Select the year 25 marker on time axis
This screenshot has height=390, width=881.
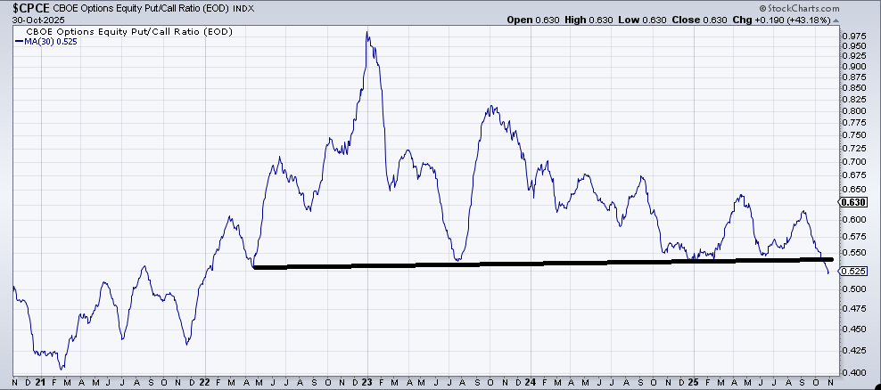click(x=694, y=380)
